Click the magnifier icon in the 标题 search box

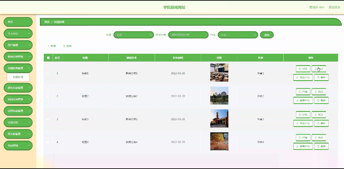[151, 35]
